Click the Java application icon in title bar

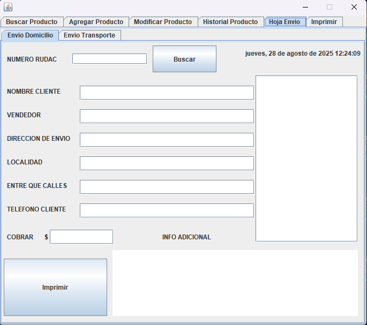click(8, 7)
